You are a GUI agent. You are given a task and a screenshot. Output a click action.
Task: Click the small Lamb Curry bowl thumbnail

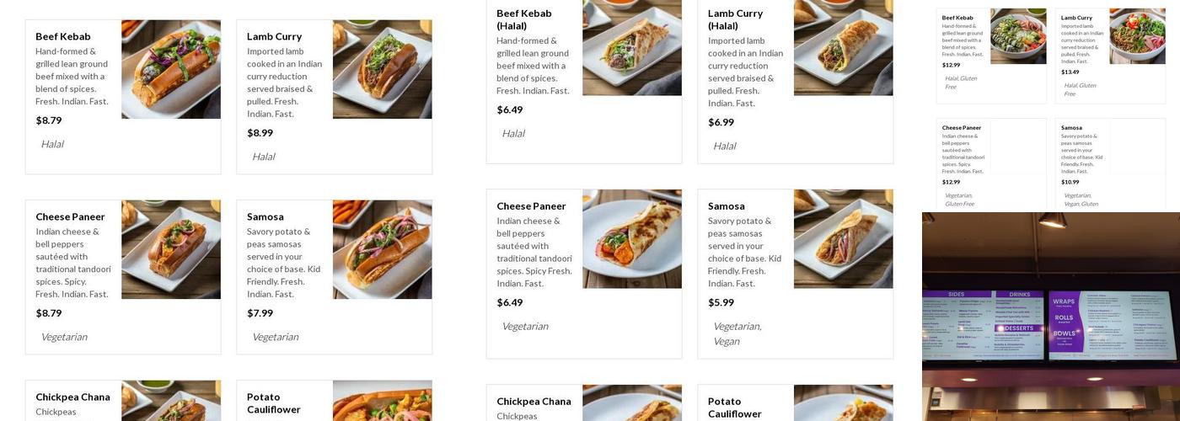(1137, 36)
